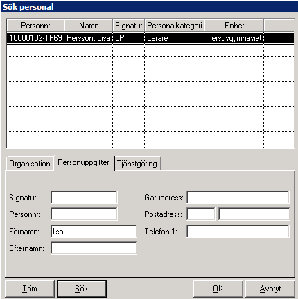This screenshot has height=299, width=298.
Task: Click the Personalkategori column header
Action: point(175,26)
